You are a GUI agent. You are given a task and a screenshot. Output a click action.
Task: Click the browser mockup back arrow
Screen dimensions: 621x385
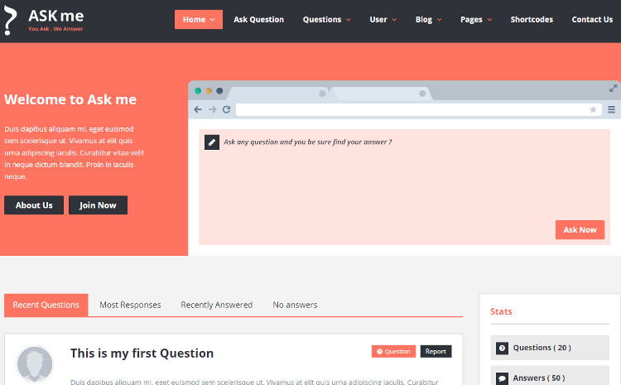coord(198,109)
